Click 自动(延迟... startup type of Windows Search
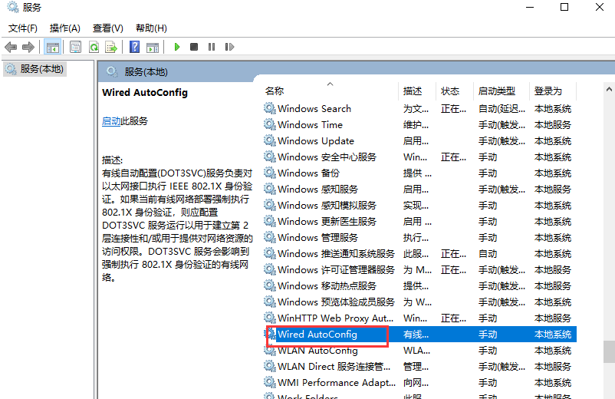Viewport: 615px width, 399px height. pyautogui.click(x=502, y=108)
